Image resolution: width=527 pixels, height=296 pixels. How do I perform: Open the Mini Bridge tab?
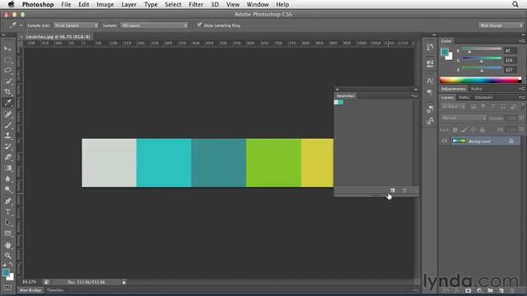pos(30,290)
